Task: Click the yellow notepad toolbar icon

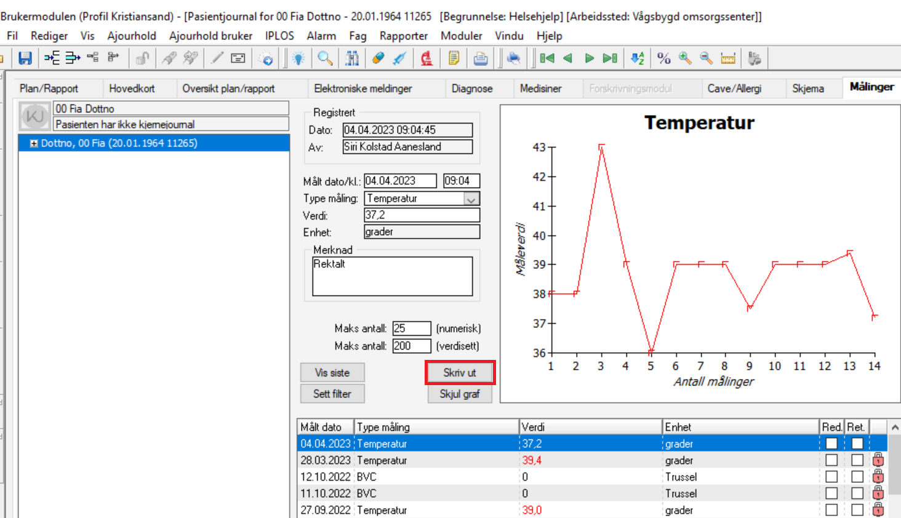Action: tap(454, 58)
